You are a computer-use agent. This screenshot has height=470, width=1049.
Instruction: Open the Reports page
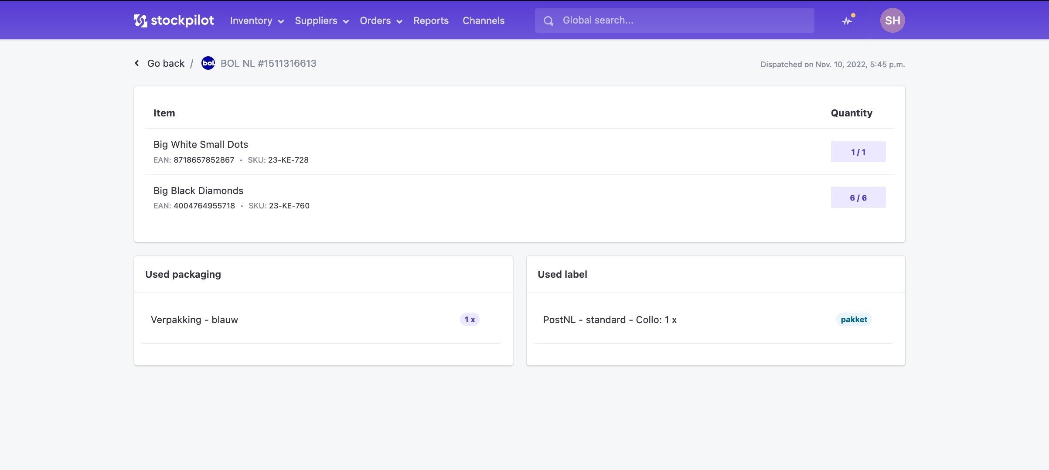coord(431,20)
